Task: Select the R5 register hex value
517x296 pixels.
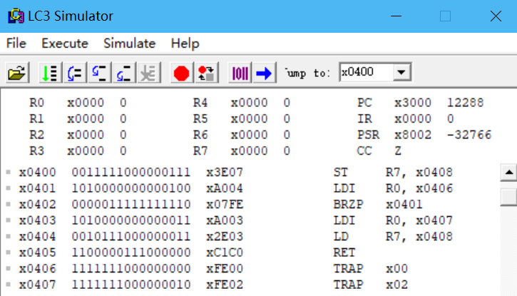Action: (250, 118)
